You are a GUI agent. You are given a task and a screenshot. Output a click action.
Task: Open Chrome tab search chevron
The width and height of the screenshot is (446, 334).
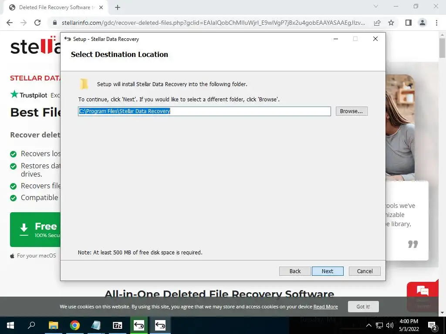376,6
